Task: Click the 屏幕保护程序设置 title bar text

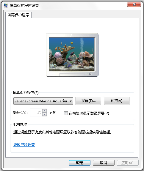Action: click(24, 5)
